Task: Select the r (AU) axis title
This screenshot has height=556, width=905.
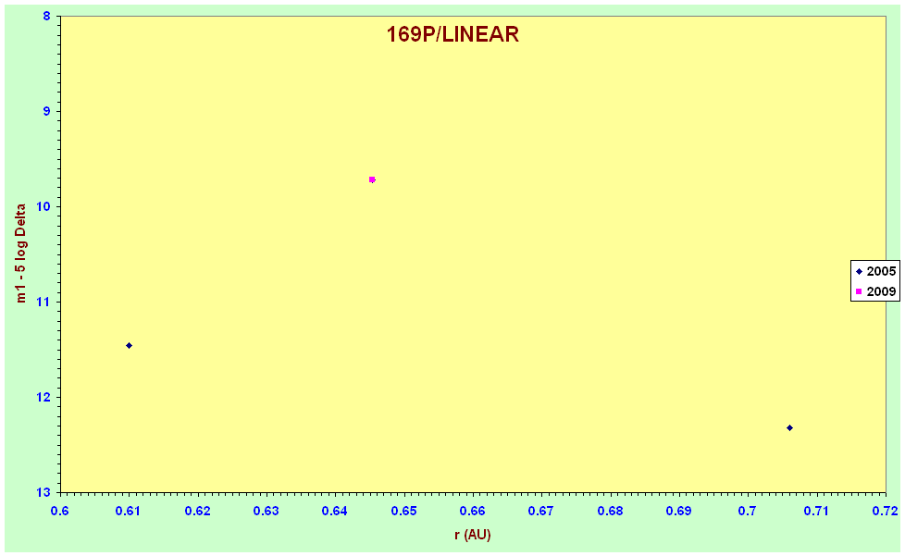Action: 473,535
